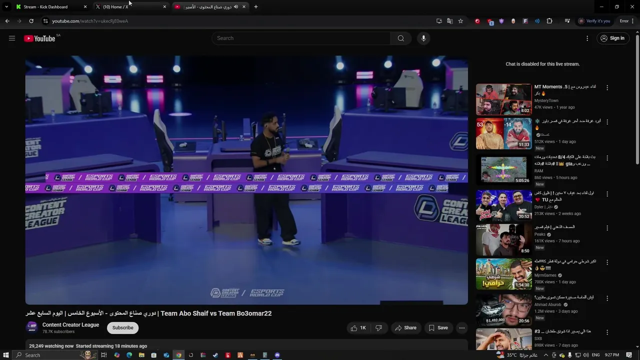
Task: Sign in to YouTube
Action: click(x=612, y=38)
